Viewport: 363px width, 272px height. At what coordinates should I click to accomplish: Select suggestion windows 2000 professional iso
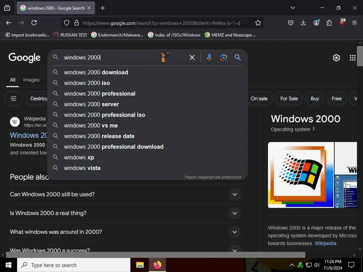click(x=148, y=115)
